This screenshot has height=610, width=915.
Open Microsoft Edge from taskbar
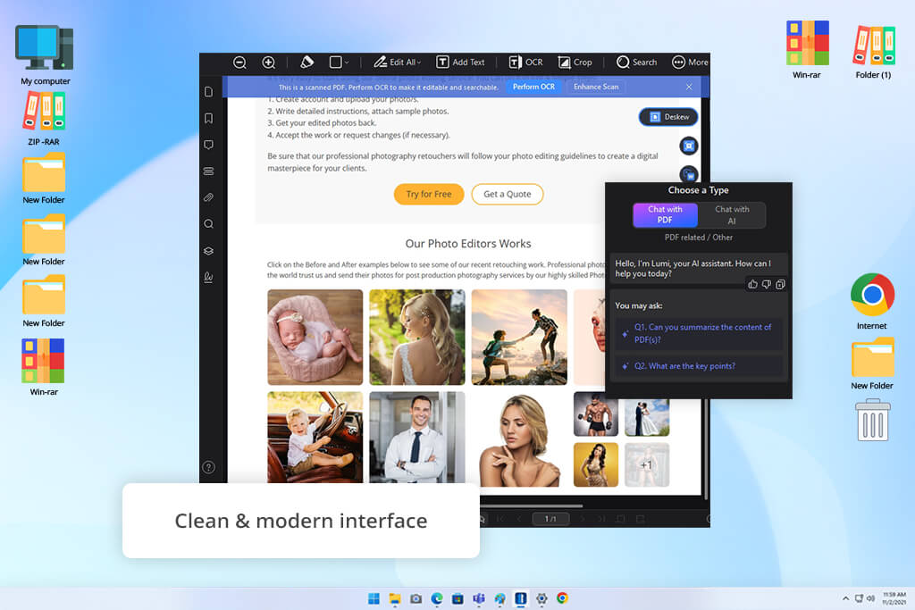click(436, 598)
